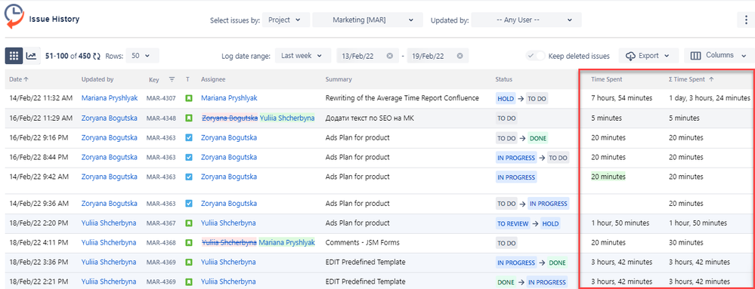
Task: Sort by the Date column header
Action: [x=19, y=79]
